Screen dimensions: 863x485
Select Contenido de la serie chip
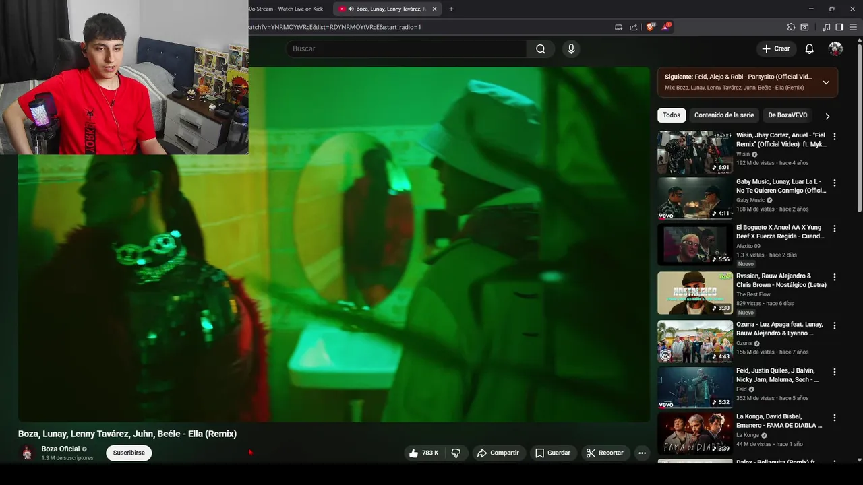click(x=724, y=115)
